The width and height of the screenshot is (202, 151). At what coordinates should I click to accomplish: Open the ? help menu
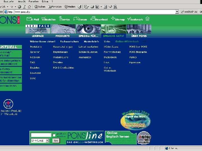pos(52,1)
